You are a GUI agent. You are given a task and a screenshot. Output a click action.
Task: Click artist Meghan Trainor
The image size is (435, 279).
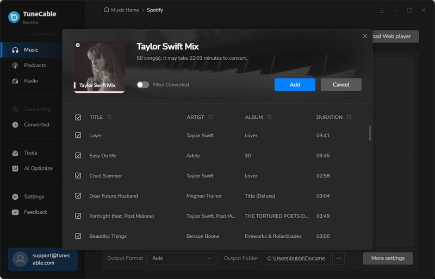coord(204,196)
